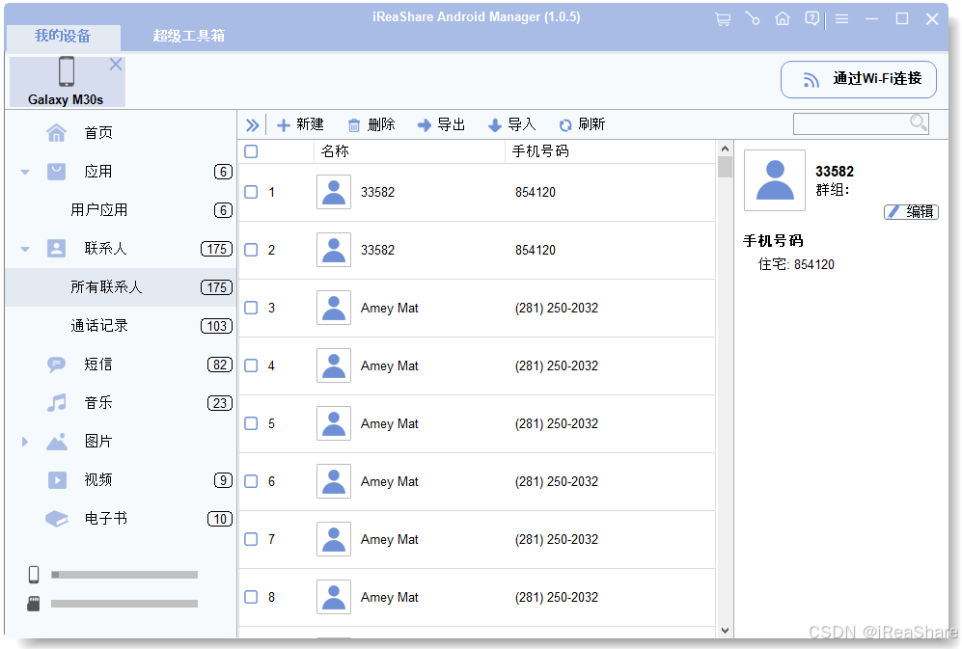Close the Galaxy M30s device tab
This screenshot has height=649, width=962.
coord(116,65)
